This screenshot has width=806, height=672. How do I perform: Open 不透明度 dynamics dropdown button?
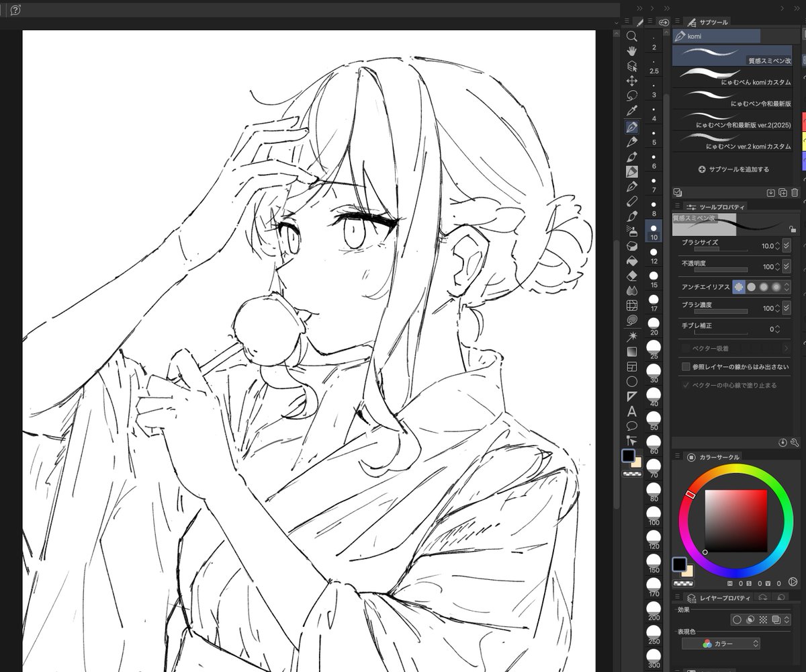(x=787, y=267)
